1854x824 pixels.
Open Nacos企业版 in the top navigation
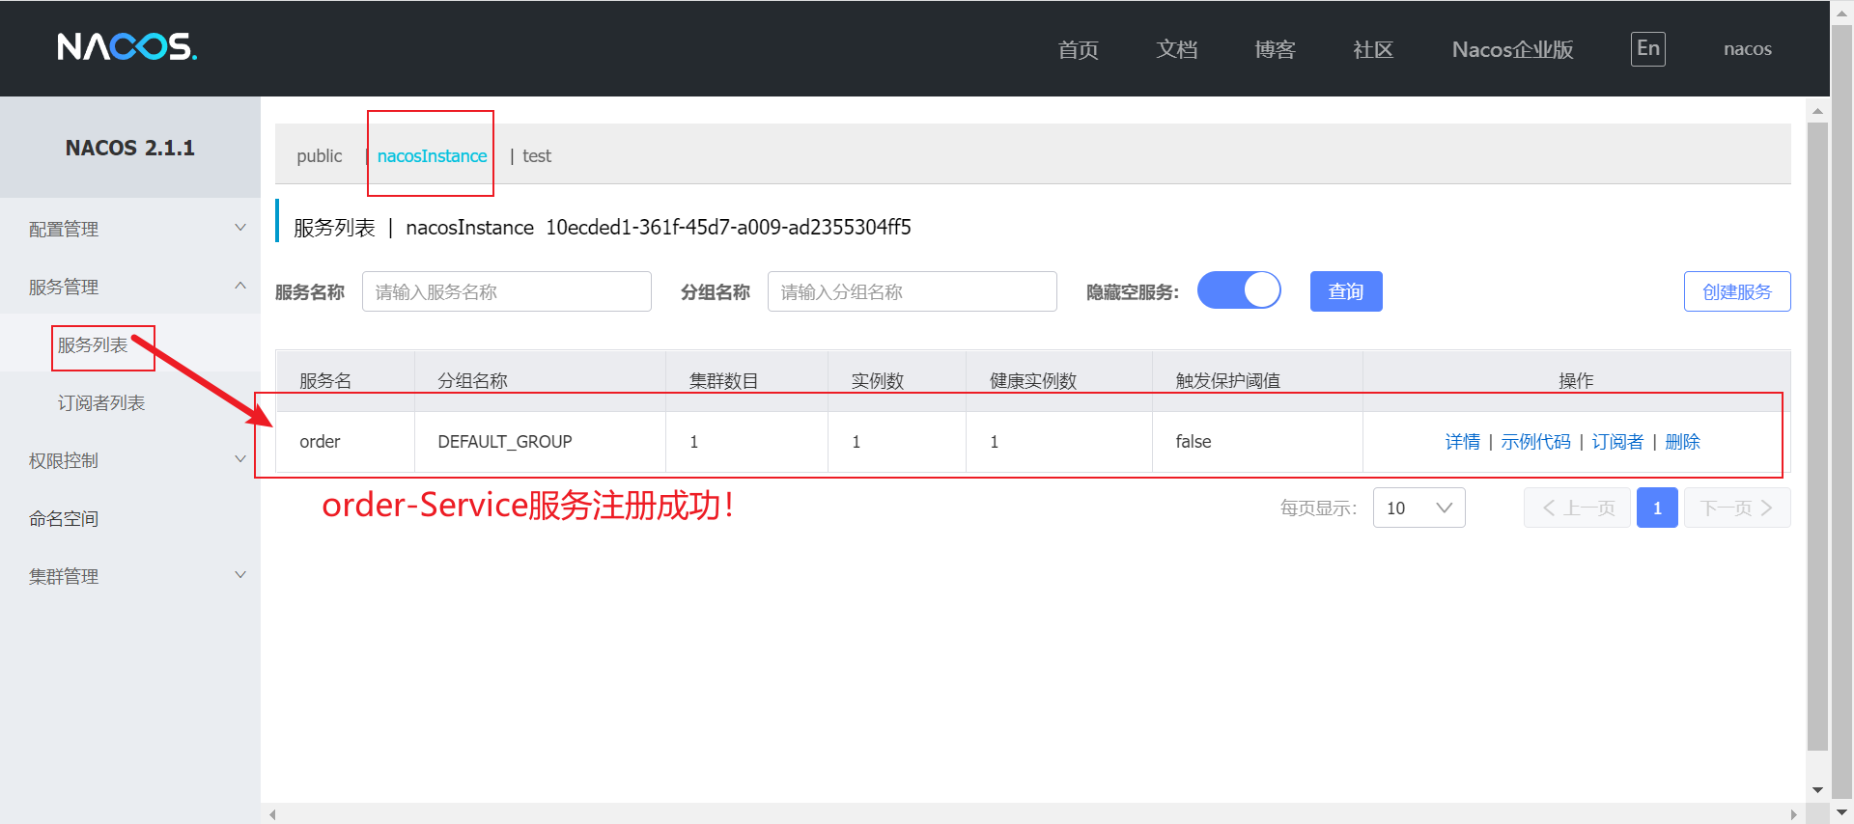[x=1512, y=49]
